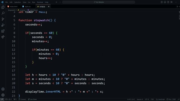Click Stopwatch folder in breadcrumb
Screen dimensions: 180x101
[12, 10]
